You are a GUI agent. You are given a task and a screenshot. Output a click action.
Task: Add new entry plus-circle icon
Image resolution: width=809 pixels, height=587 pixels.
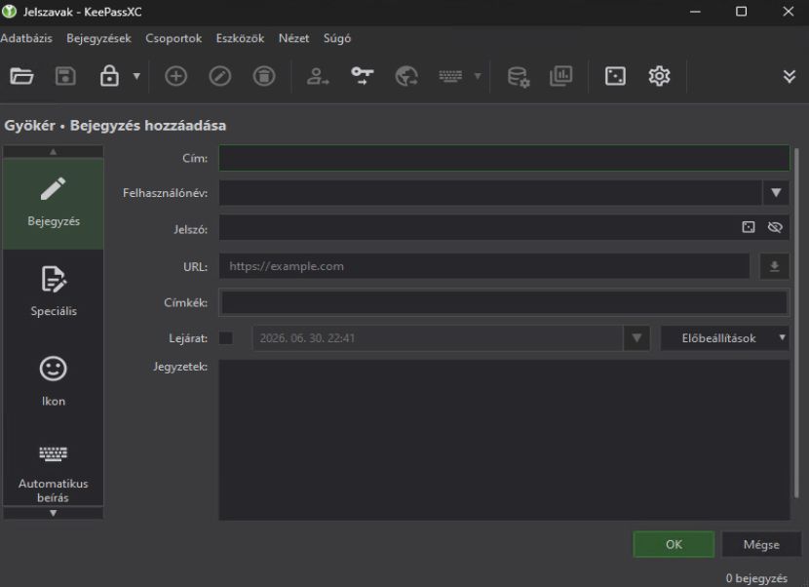pyautogui.click(x=176, y=76)
